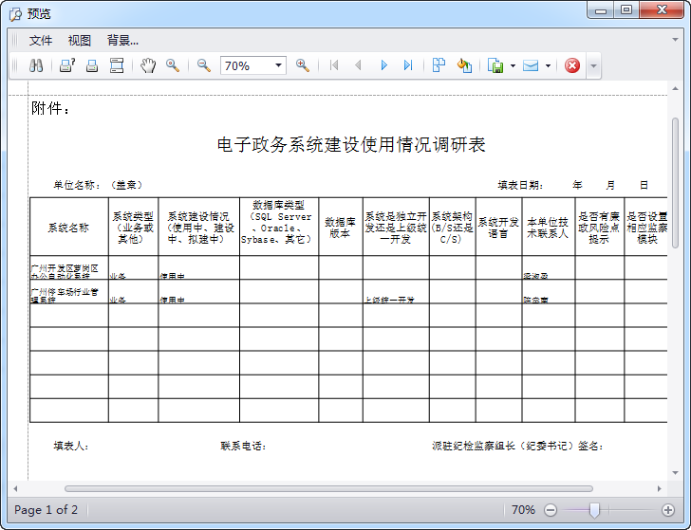The height and width of the screenshot is (530, 691).
Task: Click the vertical scrollbar up arrow
Action: point(675,88)
